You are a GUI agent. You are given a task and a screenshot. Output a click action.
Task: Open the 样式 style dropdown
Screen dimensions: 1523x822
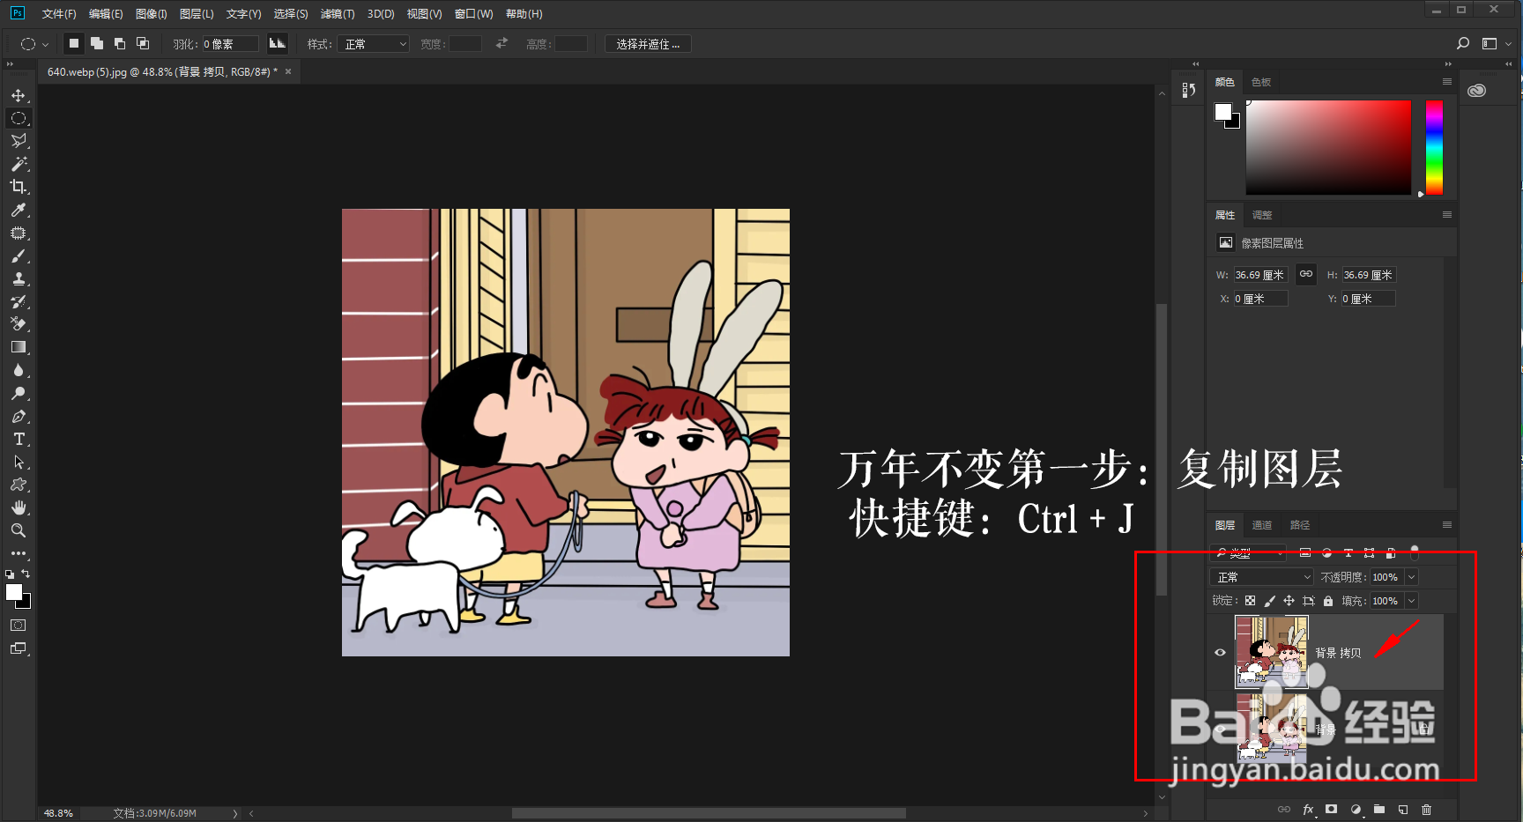point(374,44)
